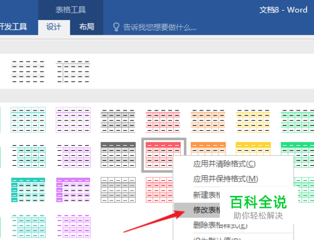The image size is (314, 240).
Task: Apply orange banded table style, first row
Action: click(x=208, y=121)
